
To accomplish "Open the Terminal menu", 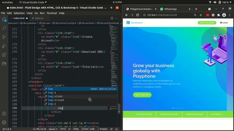I will click(x=52, y=13).
